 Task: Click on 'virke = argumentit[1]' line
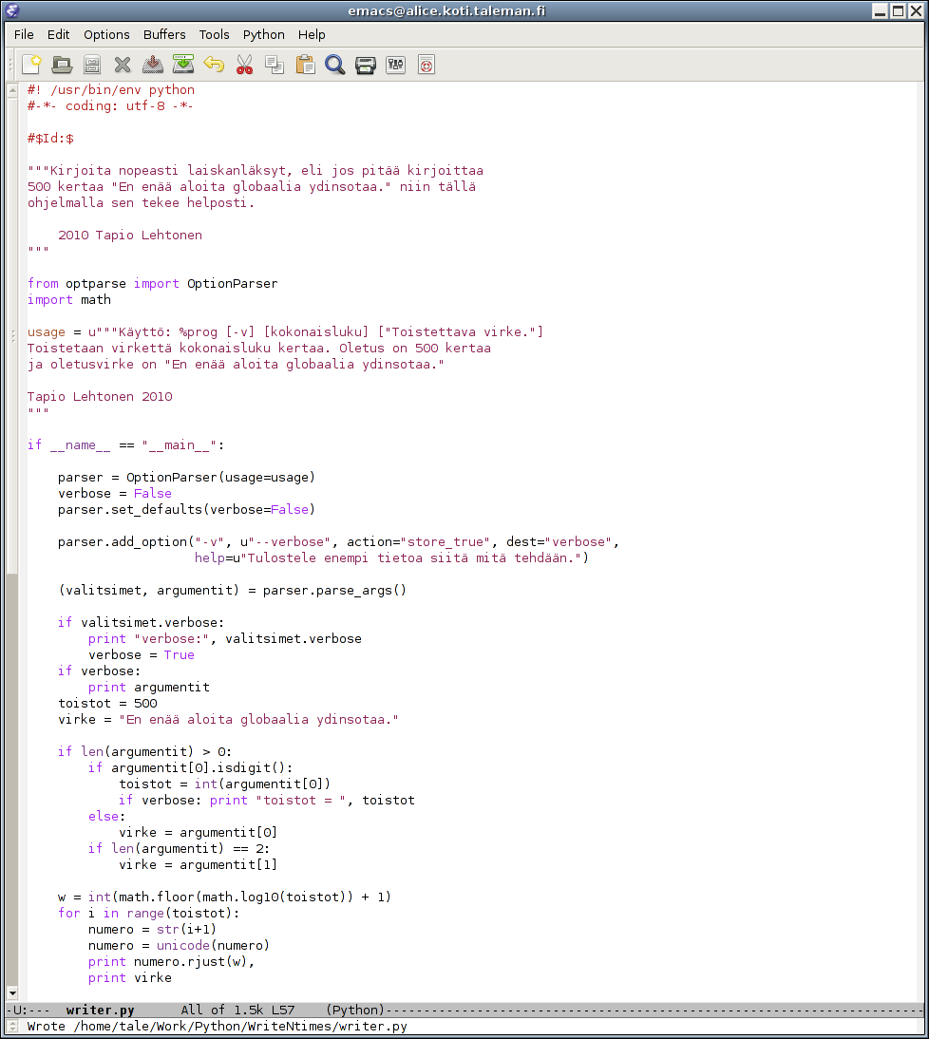click(x=199, y=865)
